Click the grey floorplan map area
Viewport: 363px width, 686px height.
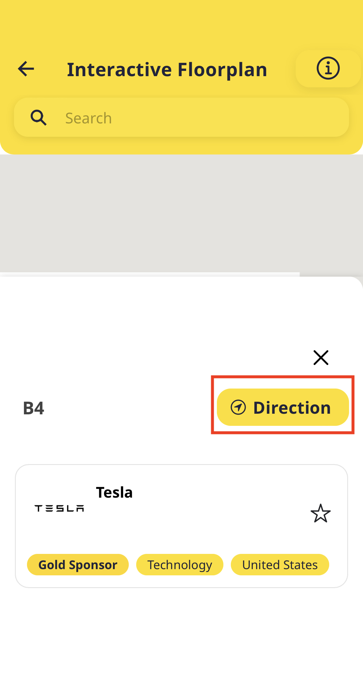point(181,213)
